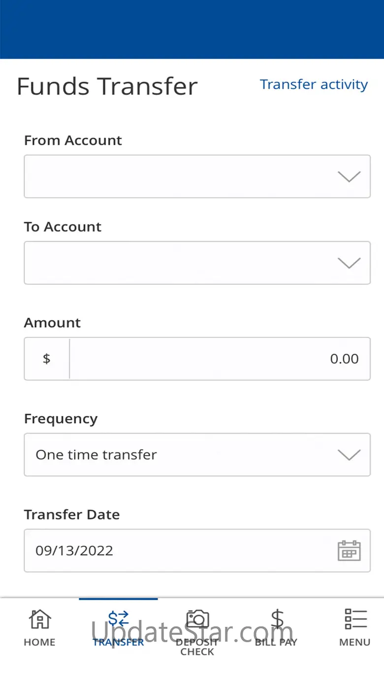Click the Amount input showing 0.00
Viewport: 384px width, 683px height.
[219, 358]
